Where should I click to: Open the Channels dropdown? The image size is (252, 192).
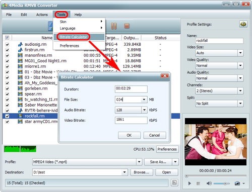[240, 91]
